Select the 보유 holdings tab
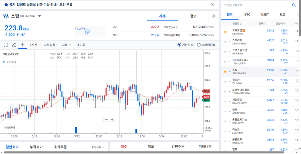This screenshot has width=301, height=154. (283, 14)
